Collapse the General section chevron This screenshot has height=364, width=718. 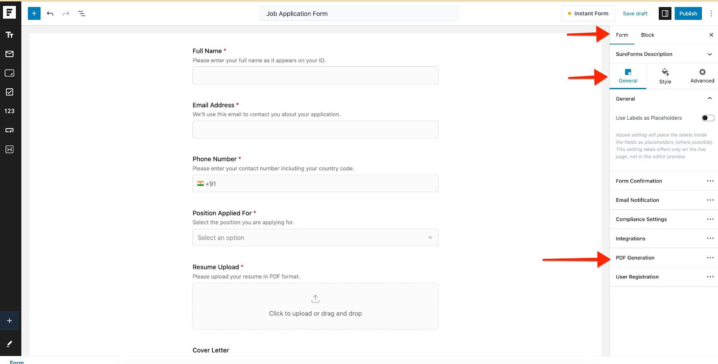click(x=710, y=99)
